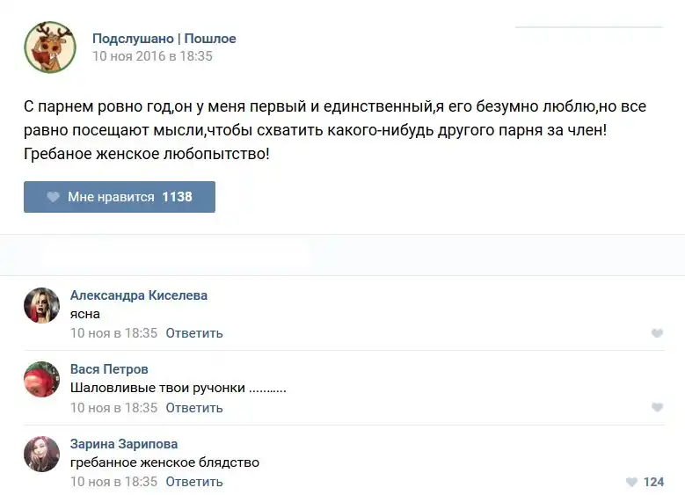
Task: Open Александра Киселева's profile avatar
Action: (41, 305)
